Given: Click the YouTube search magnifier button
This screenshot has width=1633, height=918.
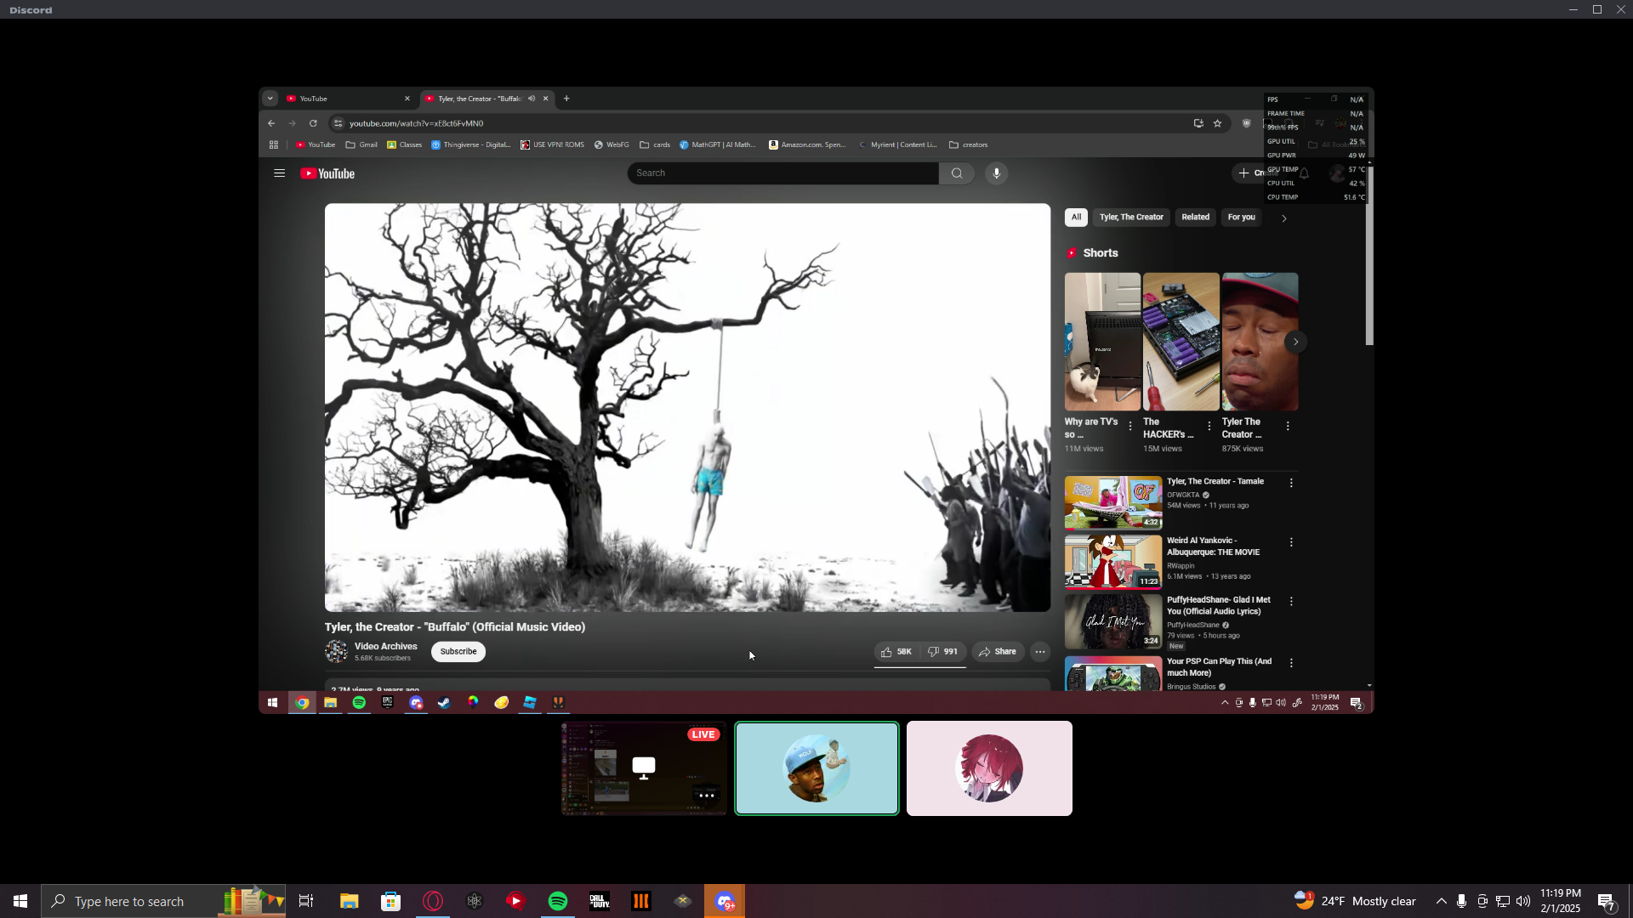Looking at the screenshot, I should pos(957,173).
